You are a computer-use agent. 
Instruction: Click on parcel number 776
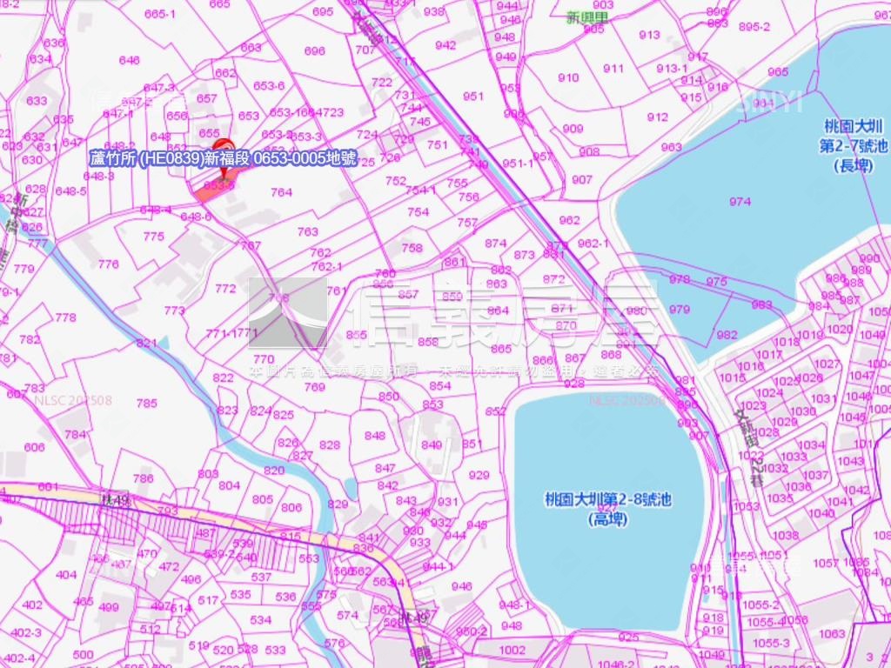pyautogui.click(x=108, y=264)
